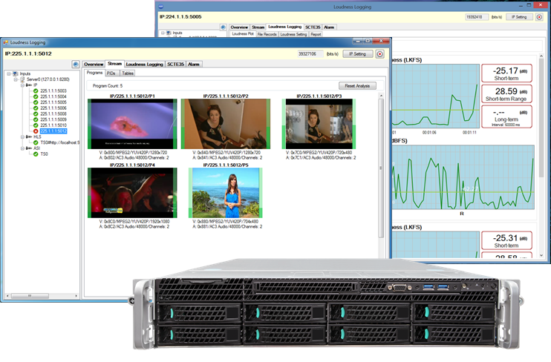The width and height of the screenshot is (551, 362).
Task: Switch to the Tables sub-tab
Action: point(128,73)
